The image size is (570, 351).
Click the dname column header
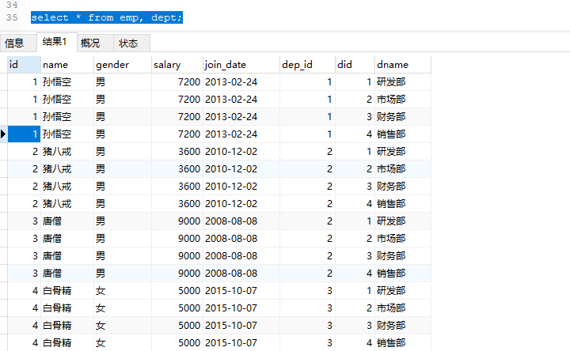pos(402,64)
